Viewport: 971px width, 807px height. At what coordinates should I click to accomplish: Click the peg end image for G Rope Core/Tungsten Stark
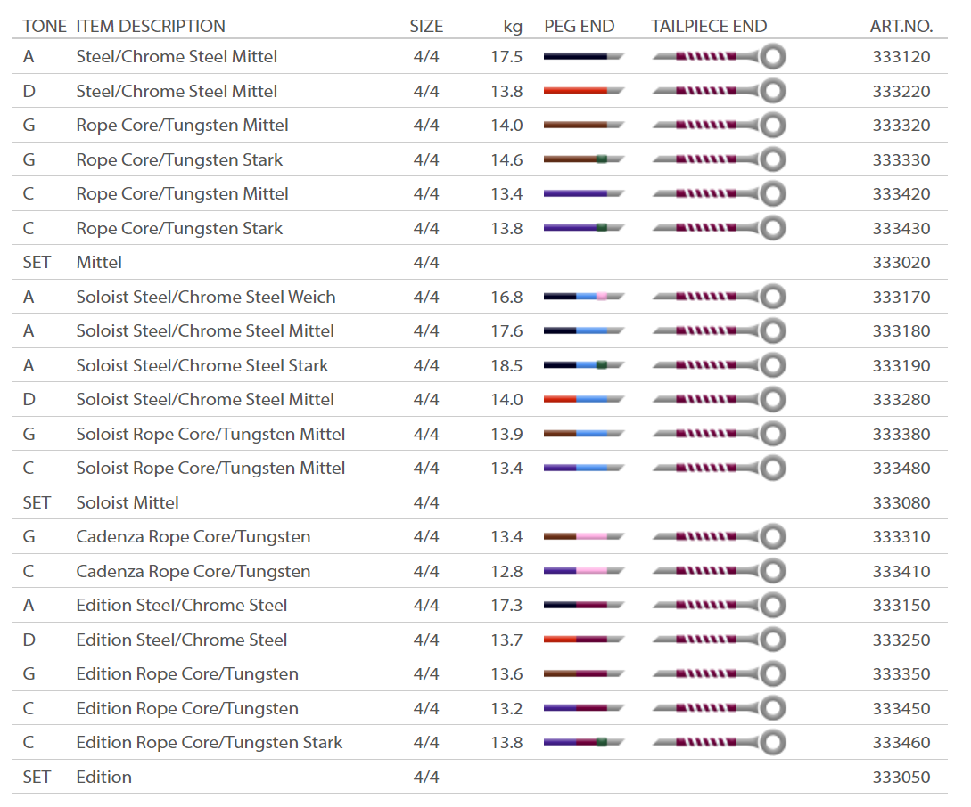pyautogui.click(x=583, y=159)
